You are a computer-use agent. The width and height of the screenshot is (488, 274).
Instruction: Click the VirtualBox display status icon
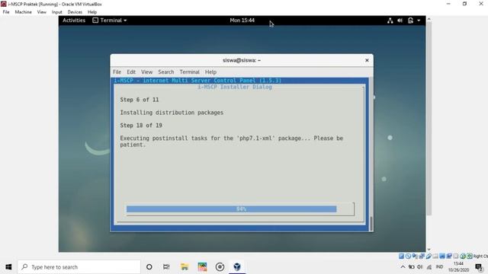pyautogui.click(x=442, y=256)
